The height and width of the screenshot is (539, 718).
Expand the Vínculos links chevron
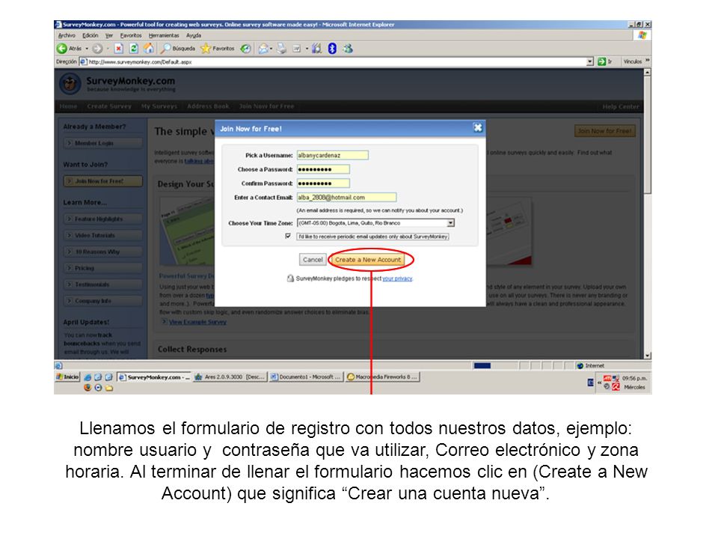(648, 60)
